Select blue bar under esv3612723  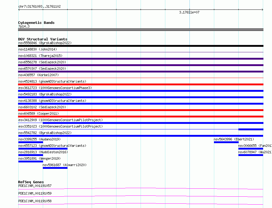[141, 91]
